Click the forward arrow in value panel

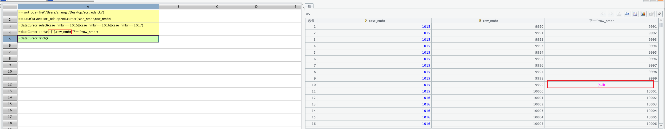(611, 14)
